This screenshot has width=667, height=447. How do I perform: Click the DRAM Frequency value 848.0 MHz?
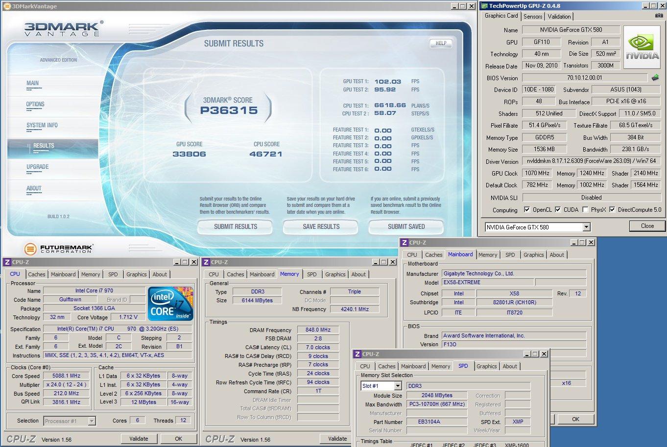(x=318, y=330)
